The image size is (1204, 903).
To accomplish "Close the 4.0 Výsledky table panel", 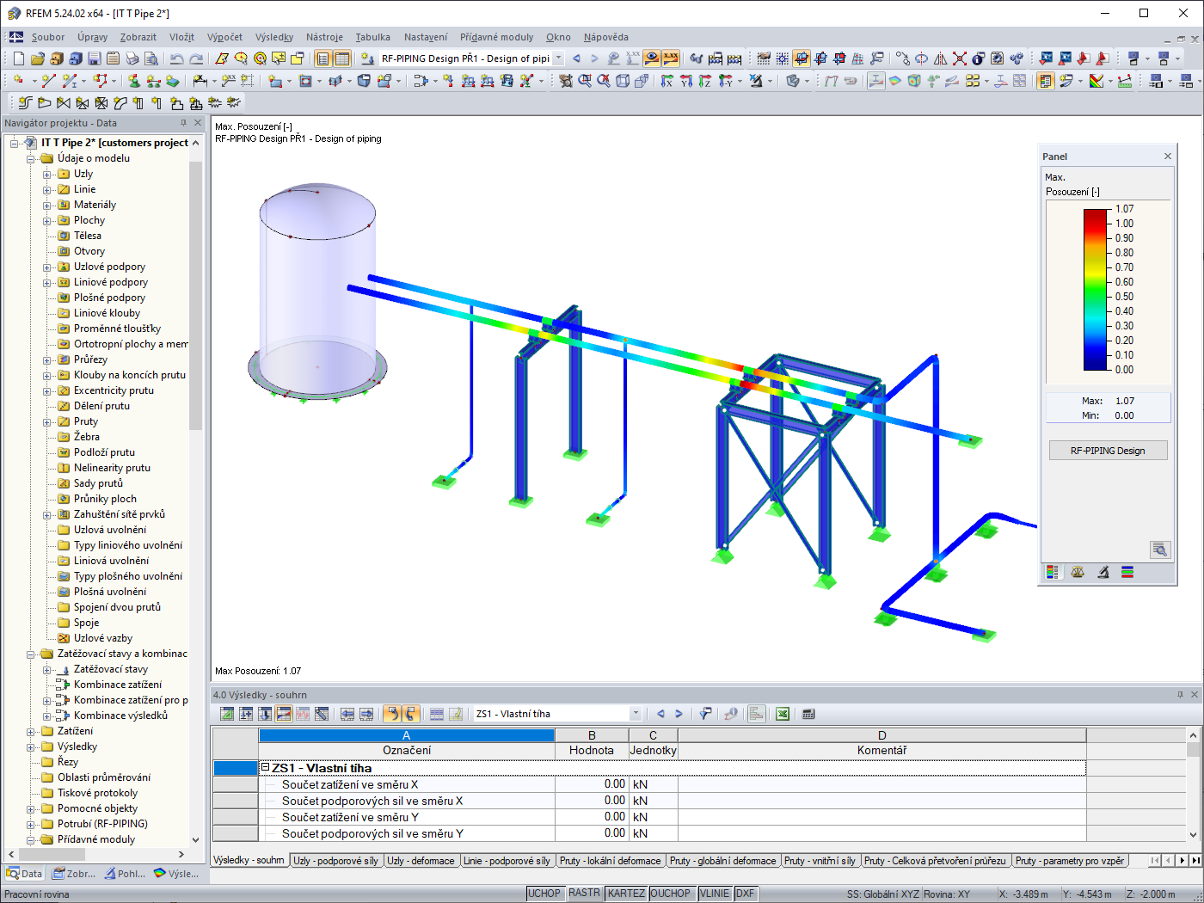I will 1195,694.
